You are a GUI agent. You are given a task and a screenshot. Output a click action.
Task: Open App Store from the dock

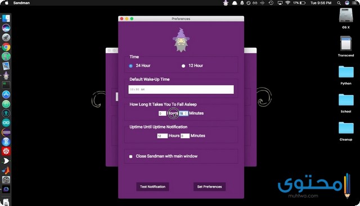click(6, 94)
